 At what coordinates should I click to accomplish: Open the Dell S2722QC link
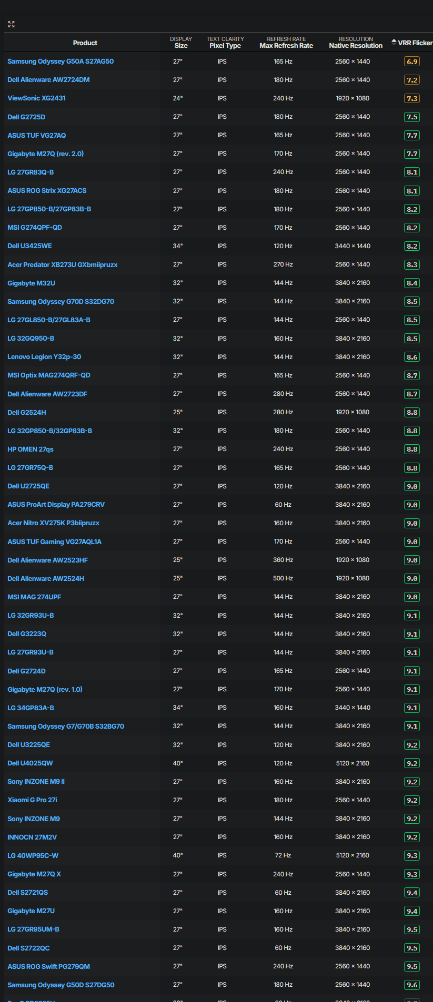[28, 948]
